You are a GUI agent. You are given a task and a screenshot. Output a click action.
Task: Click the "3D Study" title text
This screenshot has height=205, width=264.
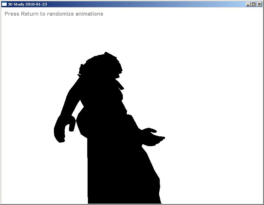click(x=16, y=4)
